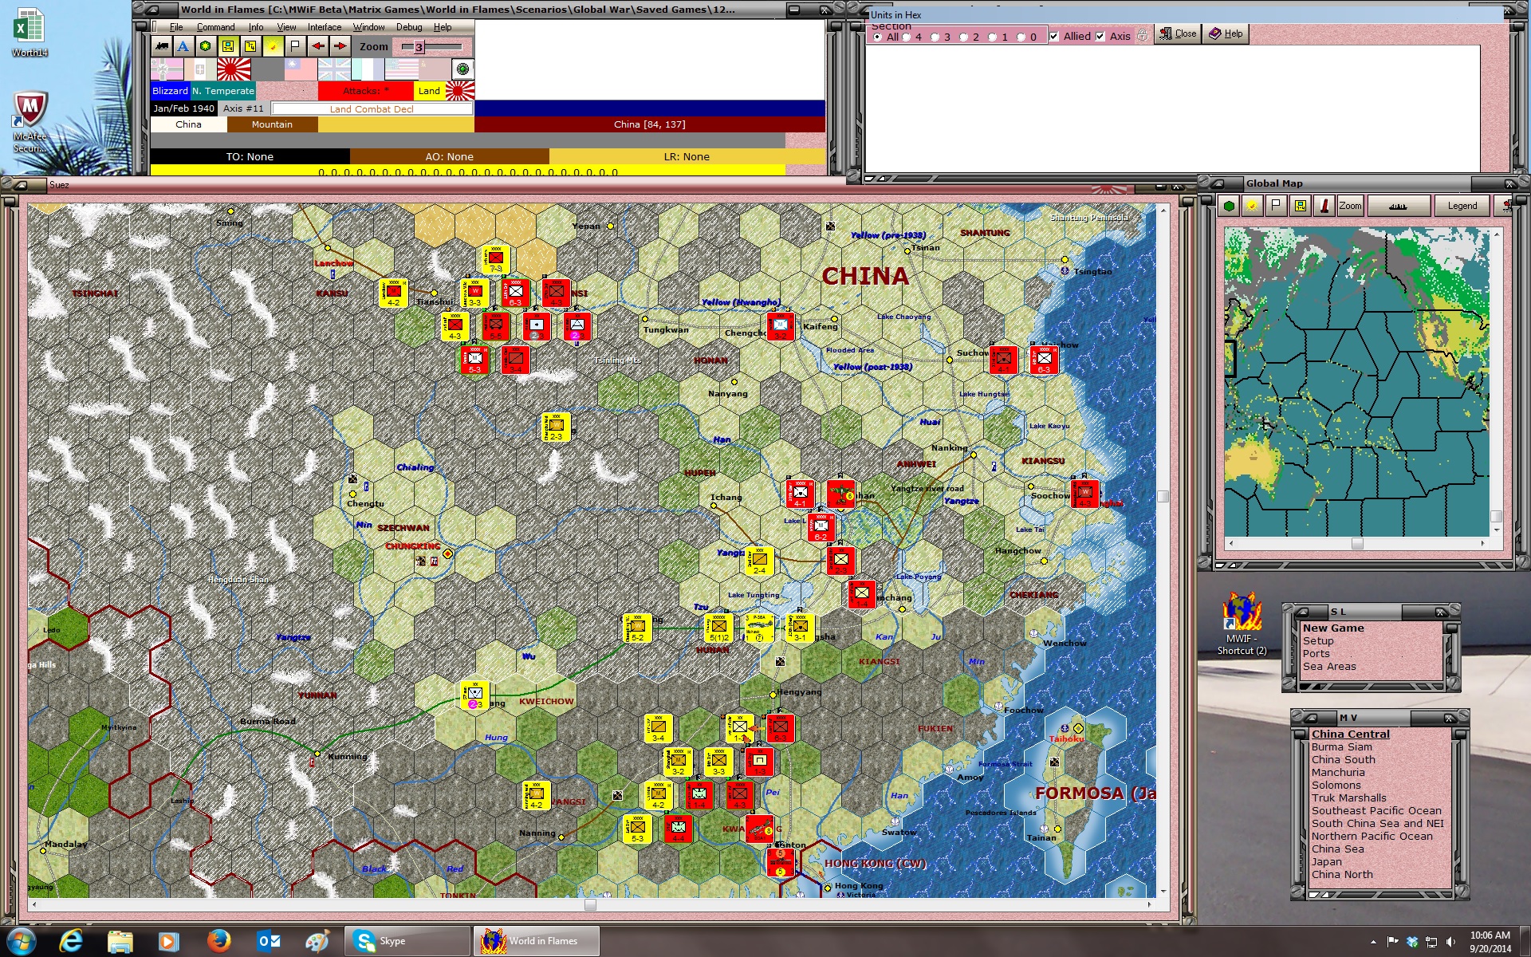Select Manchuria in the map views list
This screenshot has width=1531, height=957.
point(1337,772)
